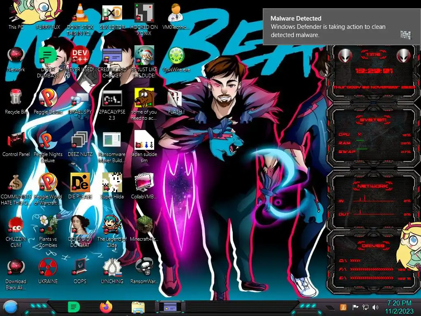
Task: Open the FURRY FUX desktop shortcut
Action: pos(48,16)
